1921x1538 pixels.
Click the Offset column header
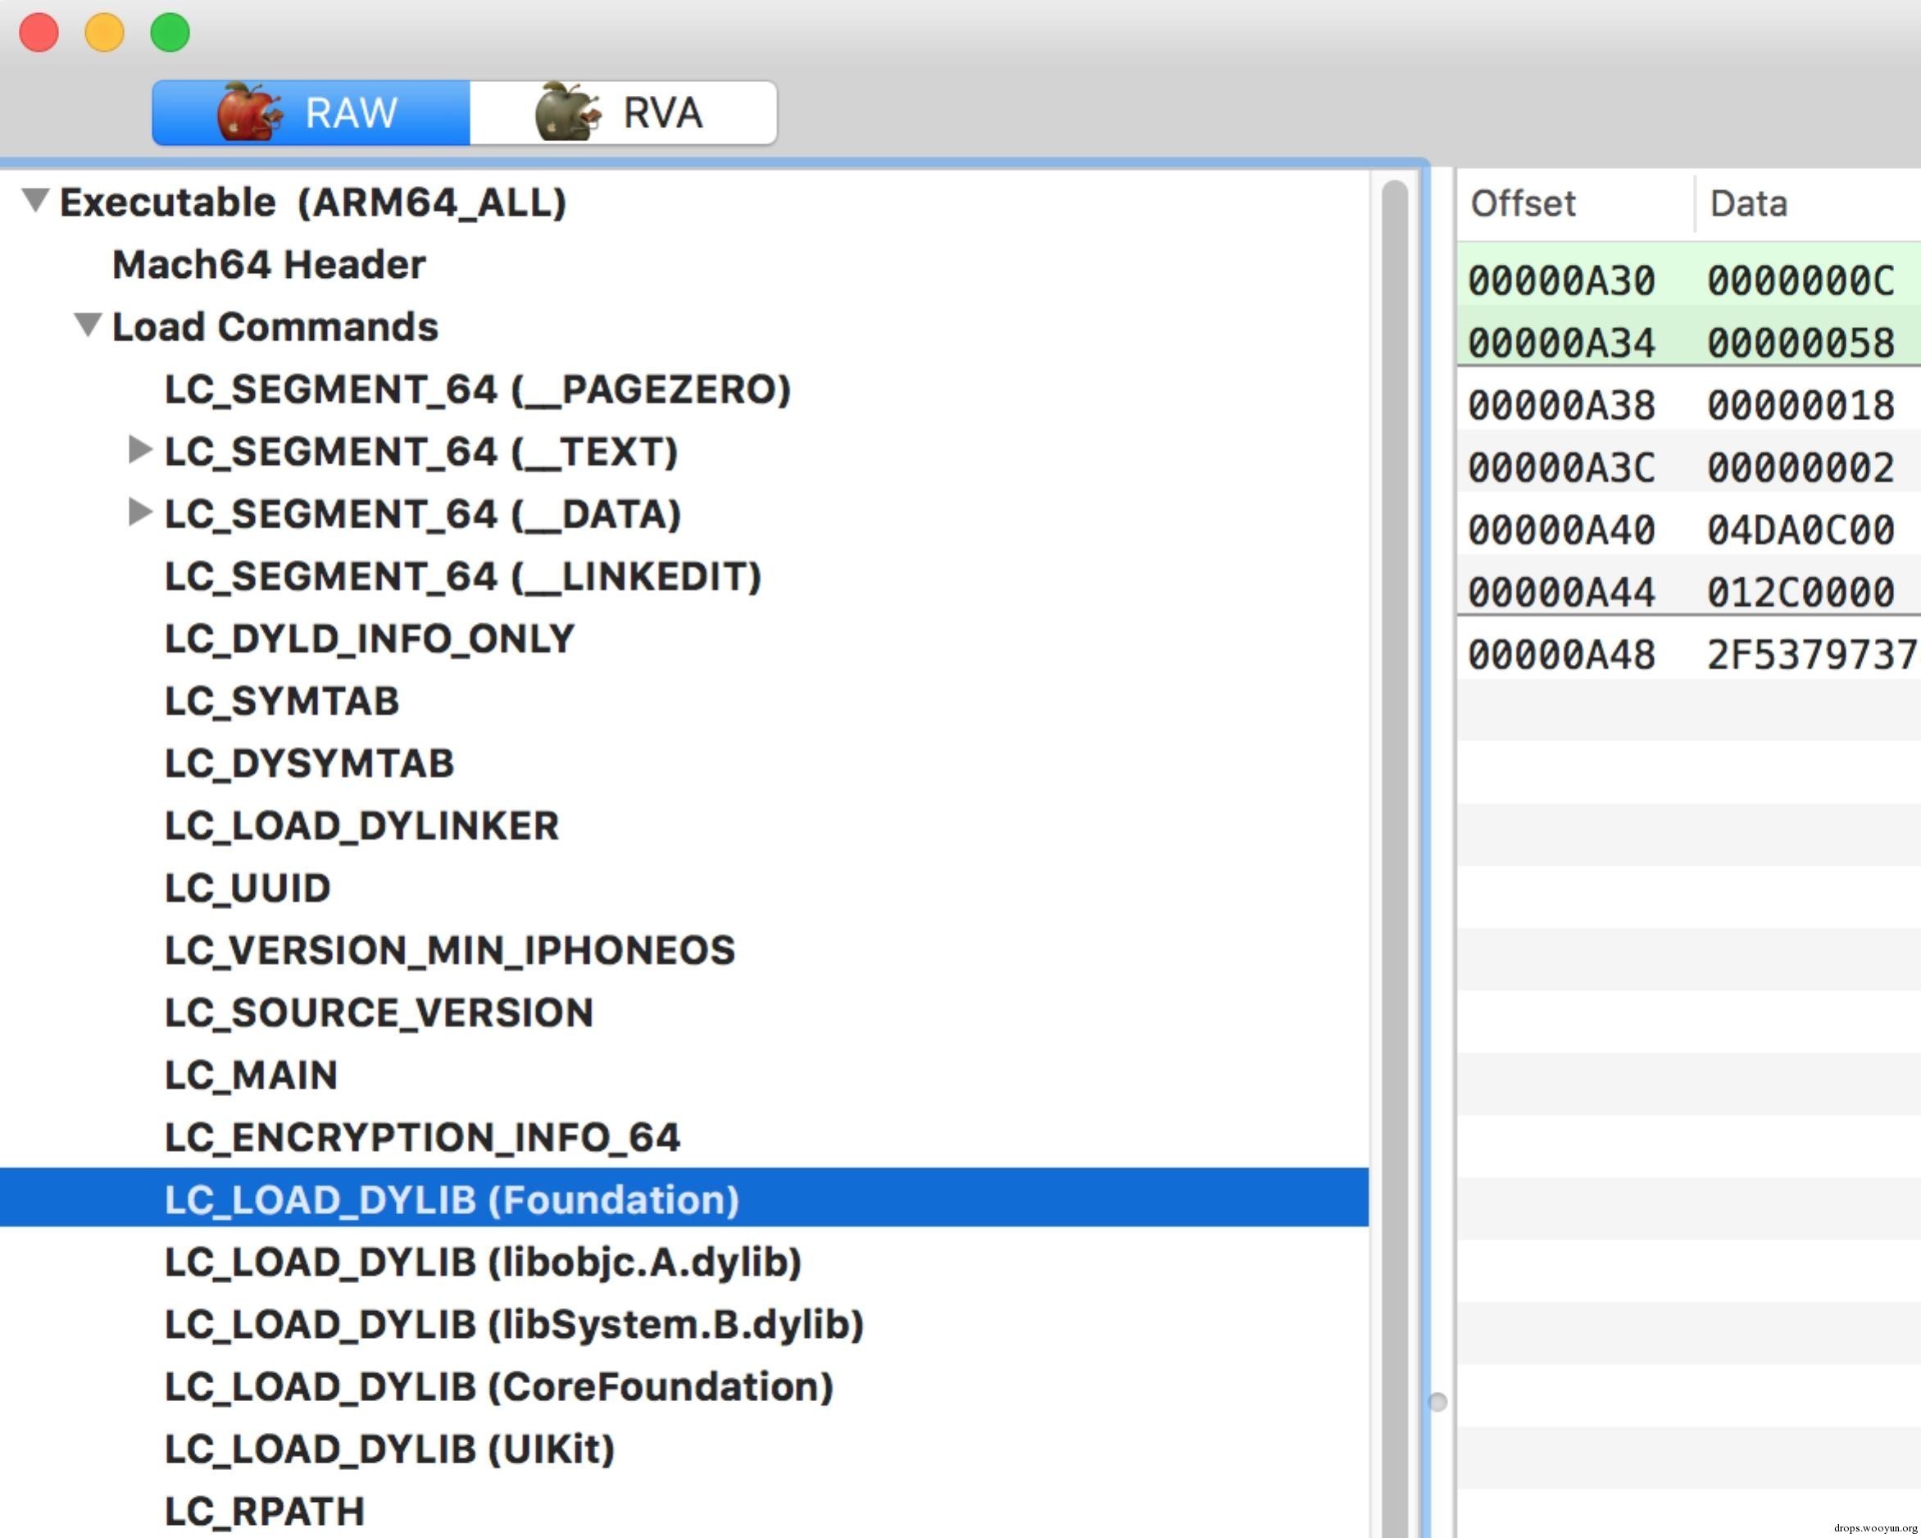pyautogui.click(x=1523, y=204)
